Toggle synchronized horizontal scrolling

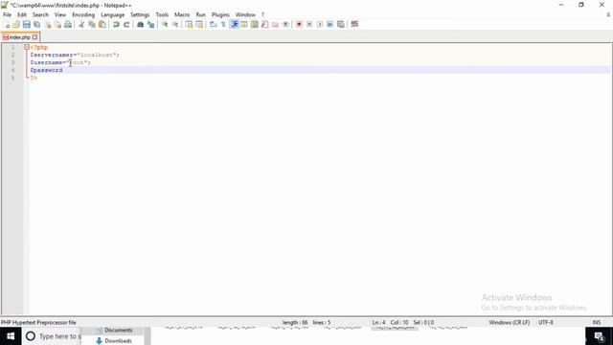pyautogui.click(x=199, y=24)
